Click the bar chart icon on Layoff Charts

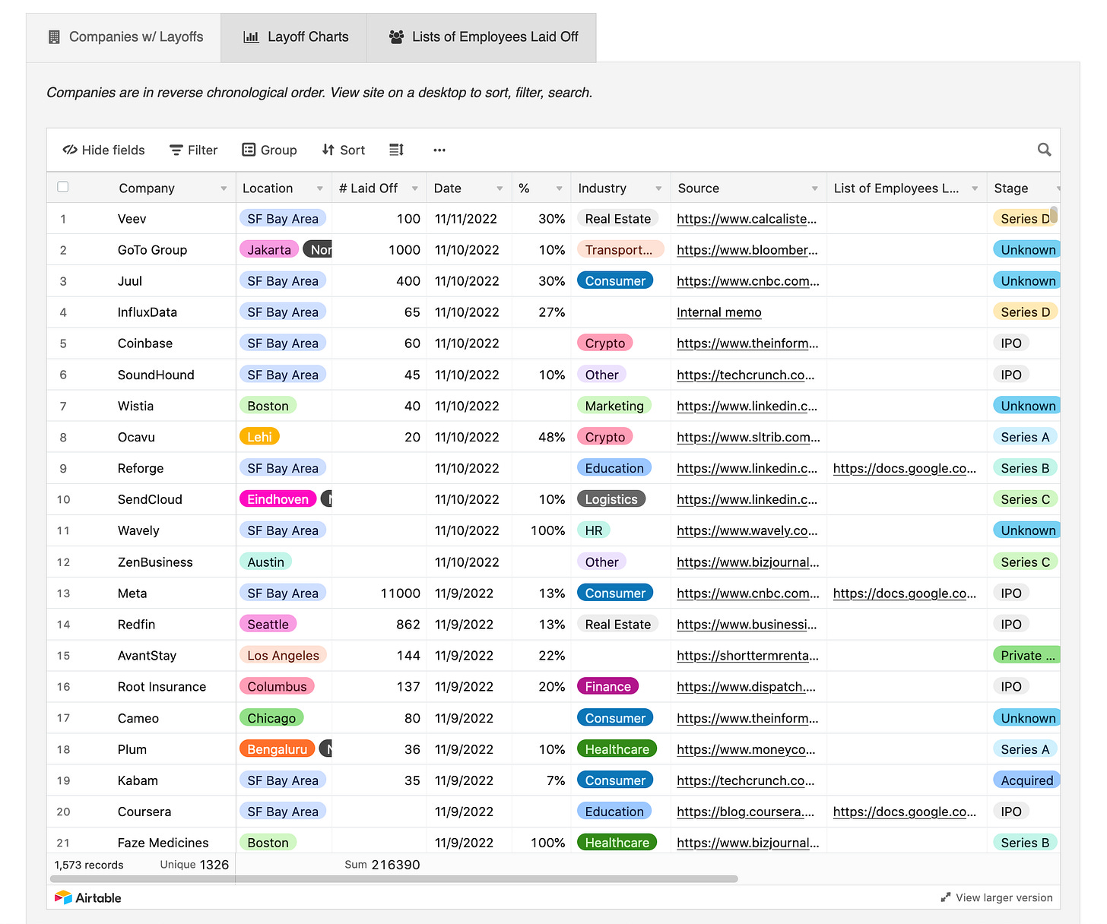251,36
